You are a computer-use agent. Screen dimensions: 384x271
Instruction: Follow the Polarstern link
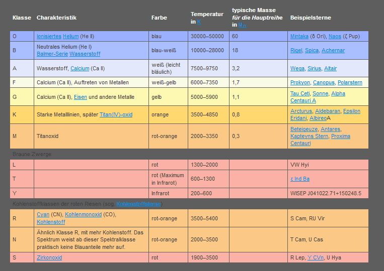(x=350, y=82)
